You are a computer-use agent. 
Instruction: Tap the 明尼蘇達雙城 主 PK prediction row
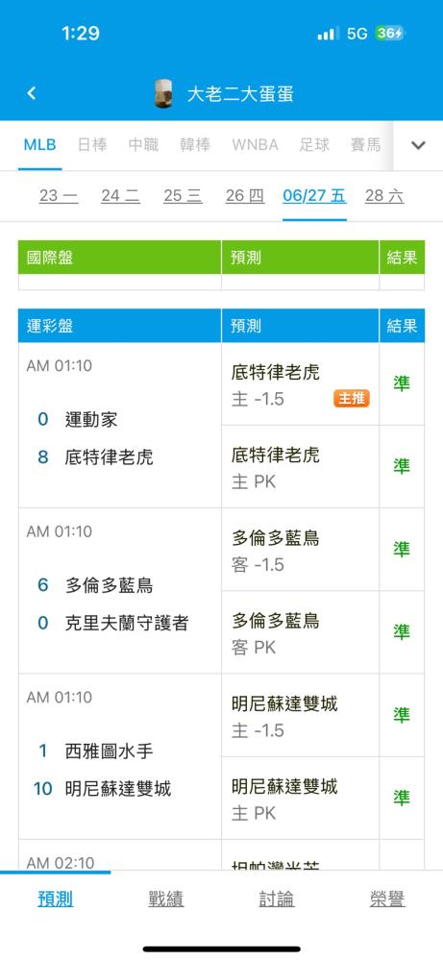(x=300, y=799)
